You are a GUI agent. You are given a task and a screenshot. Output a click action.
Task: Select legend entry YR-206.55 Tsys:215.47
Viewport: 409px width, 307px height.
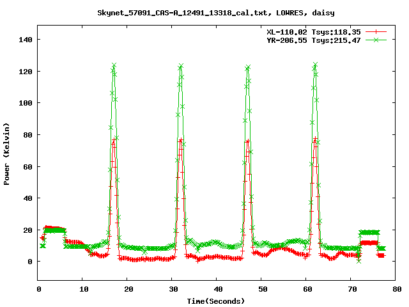pyautogui.click(x=314, y=40)
